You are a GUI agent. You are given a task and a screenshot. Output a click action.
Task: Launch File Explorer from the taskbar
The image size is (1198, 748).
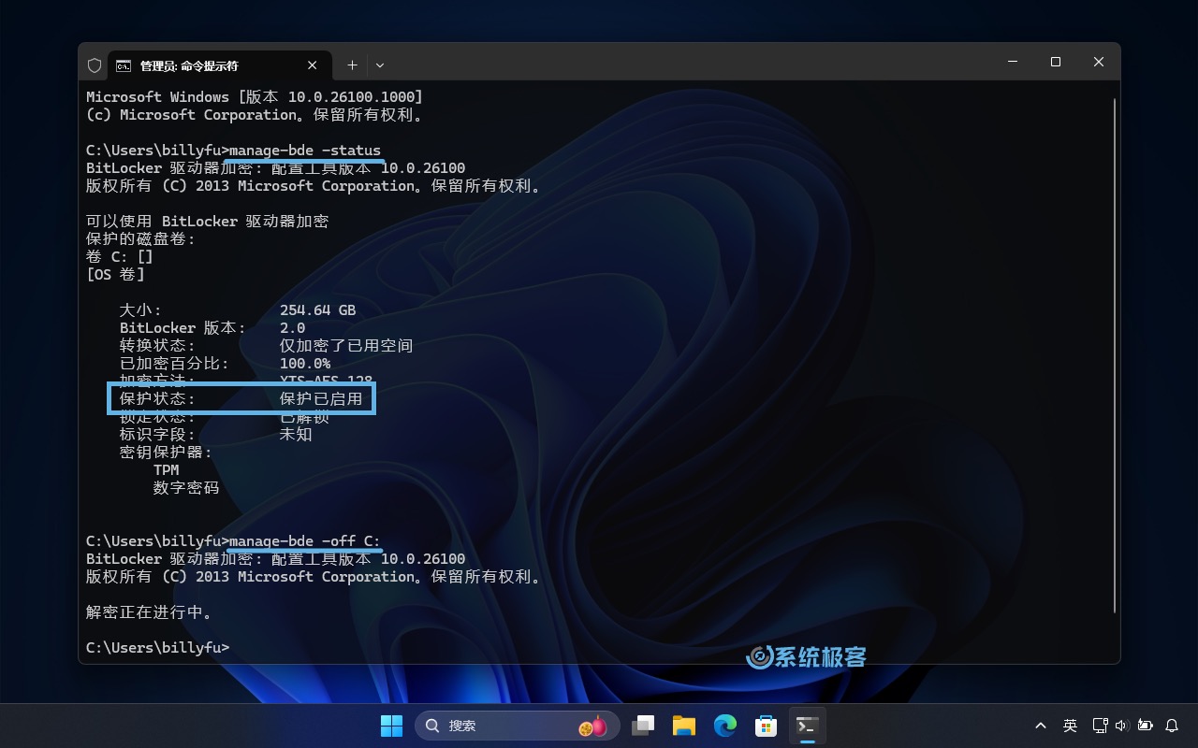(684, 726)
